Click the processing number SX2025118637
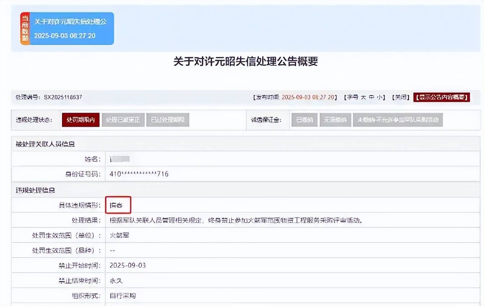 (63, 97)
